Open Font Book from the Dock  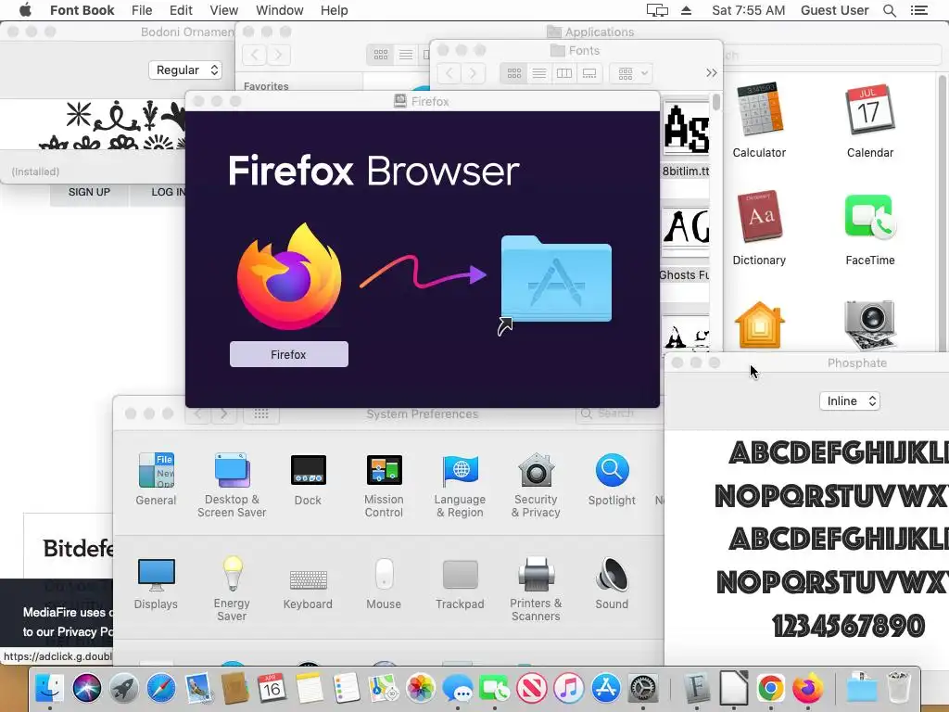(697, 689)
